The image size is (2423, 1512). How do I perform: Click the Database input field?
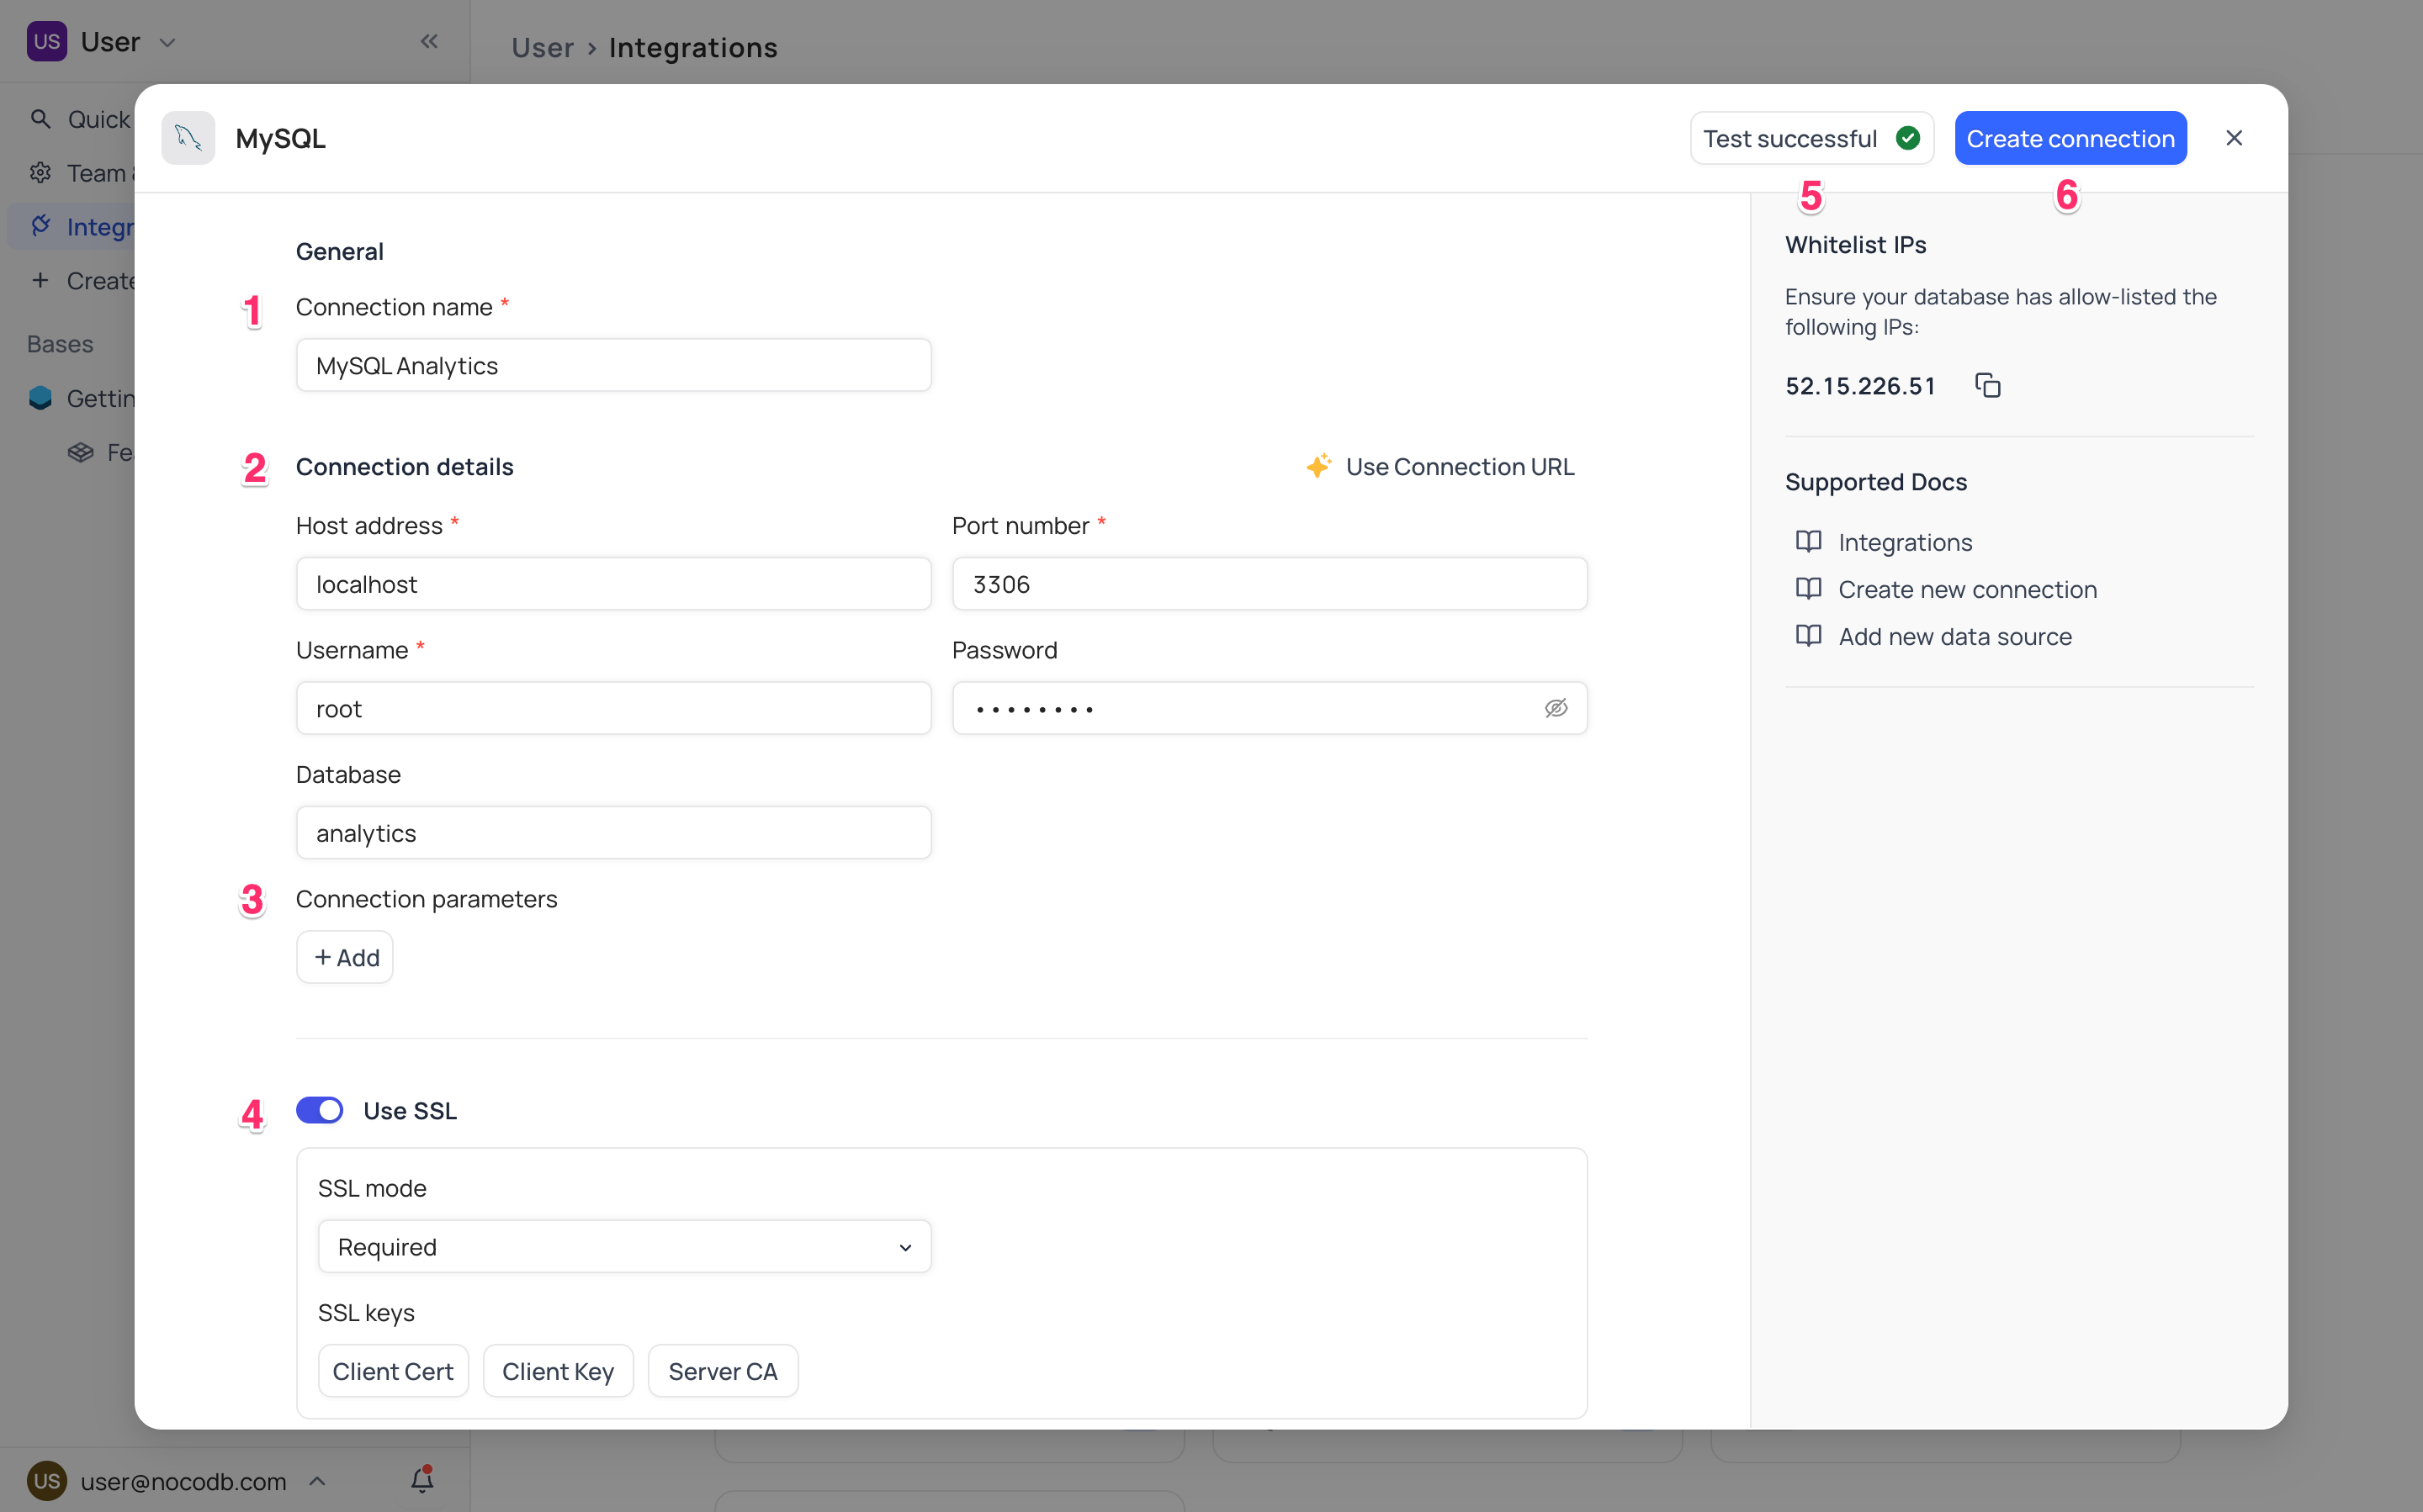click(x=613, y=833)
